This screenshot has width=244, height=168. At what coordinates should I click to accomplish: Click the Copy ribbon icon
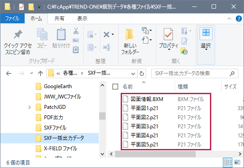(x=42, y=34)
